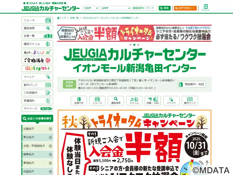
Task: Expand the 四国地方 region
Action: [x=37, y=171]
